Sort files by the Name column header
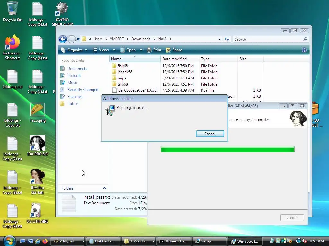 (135, 59)
